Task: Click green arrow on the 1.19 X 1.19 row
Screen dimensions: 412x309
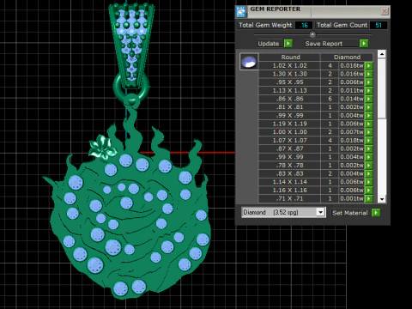Action: [x=369, y=124]
